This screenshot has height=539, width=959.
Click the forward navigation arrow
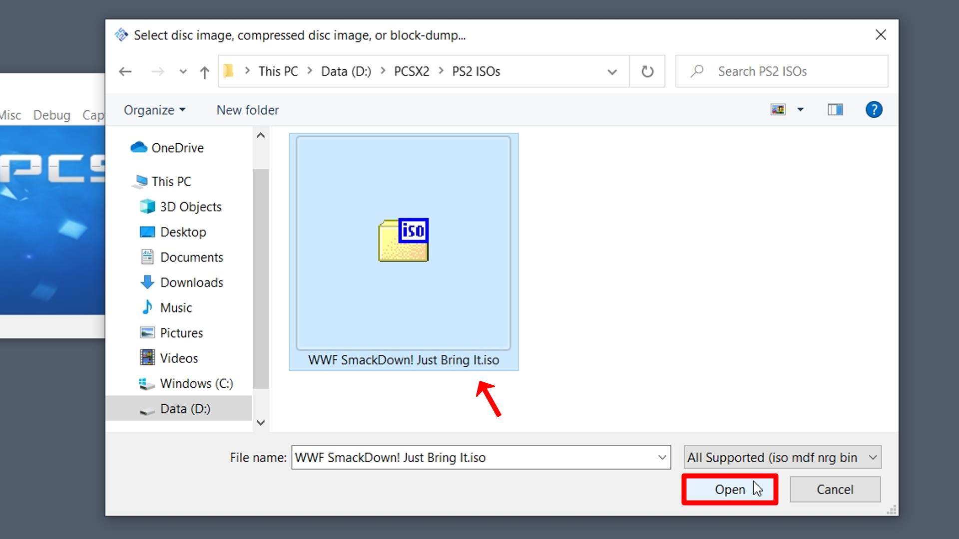[x=157, y=72]
